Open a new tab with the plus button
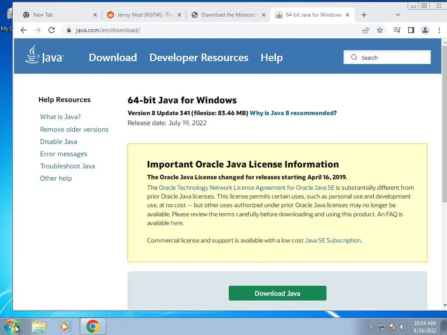This screenshot has height=335, width=447. click(x=364, y=15)
